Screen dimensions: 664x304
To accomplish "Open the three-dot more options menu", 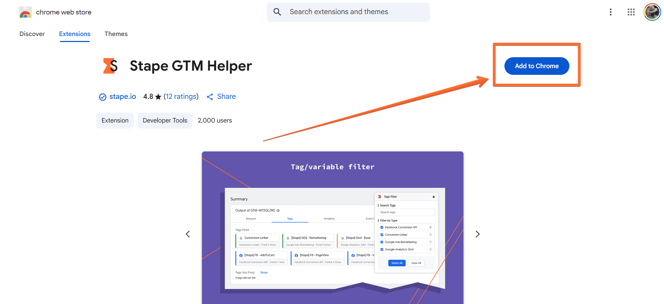I will coord(610,12).
